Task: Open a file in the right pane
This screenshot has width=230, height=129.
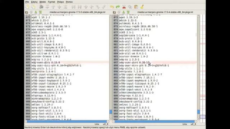Action: coord(114,12)
